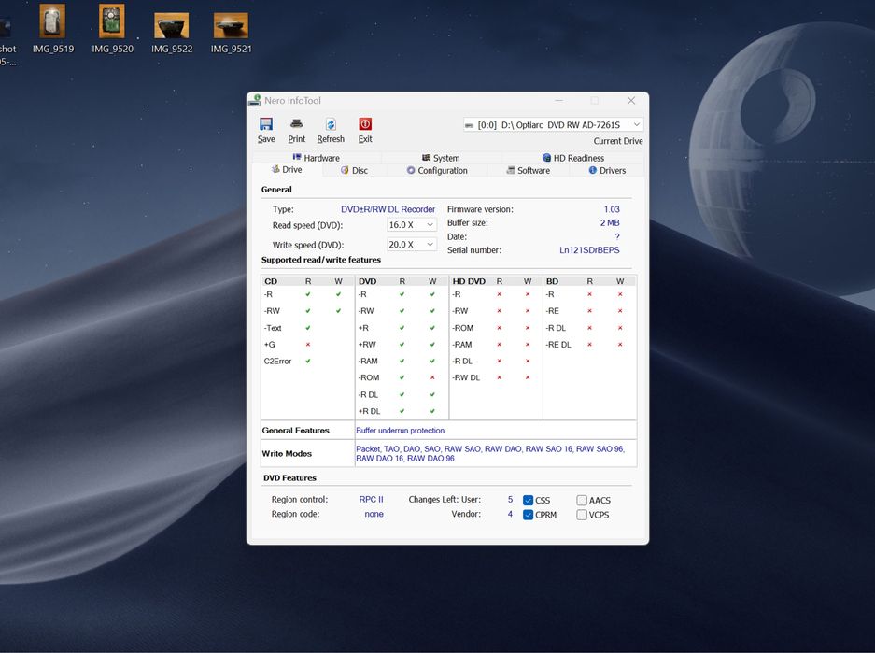The height and width of the screenshot is (653, 875).
Task: Click the CD 'C2Error' row label
Action: point(277,362)
